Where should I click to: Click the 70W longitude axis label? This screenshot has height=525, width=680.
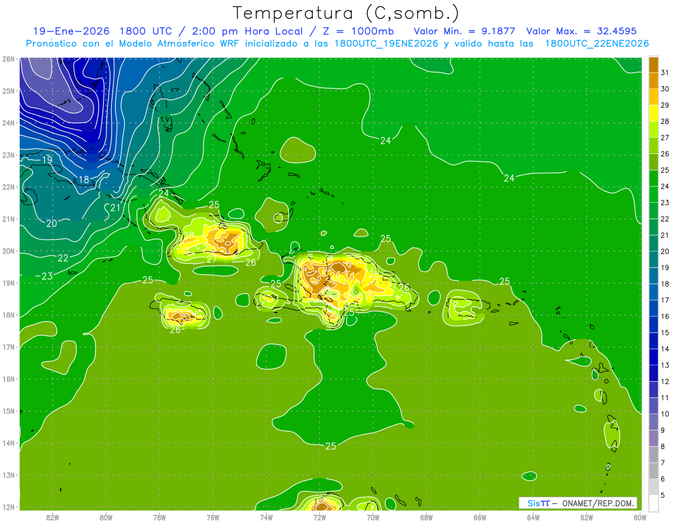[x=373, y=517]
